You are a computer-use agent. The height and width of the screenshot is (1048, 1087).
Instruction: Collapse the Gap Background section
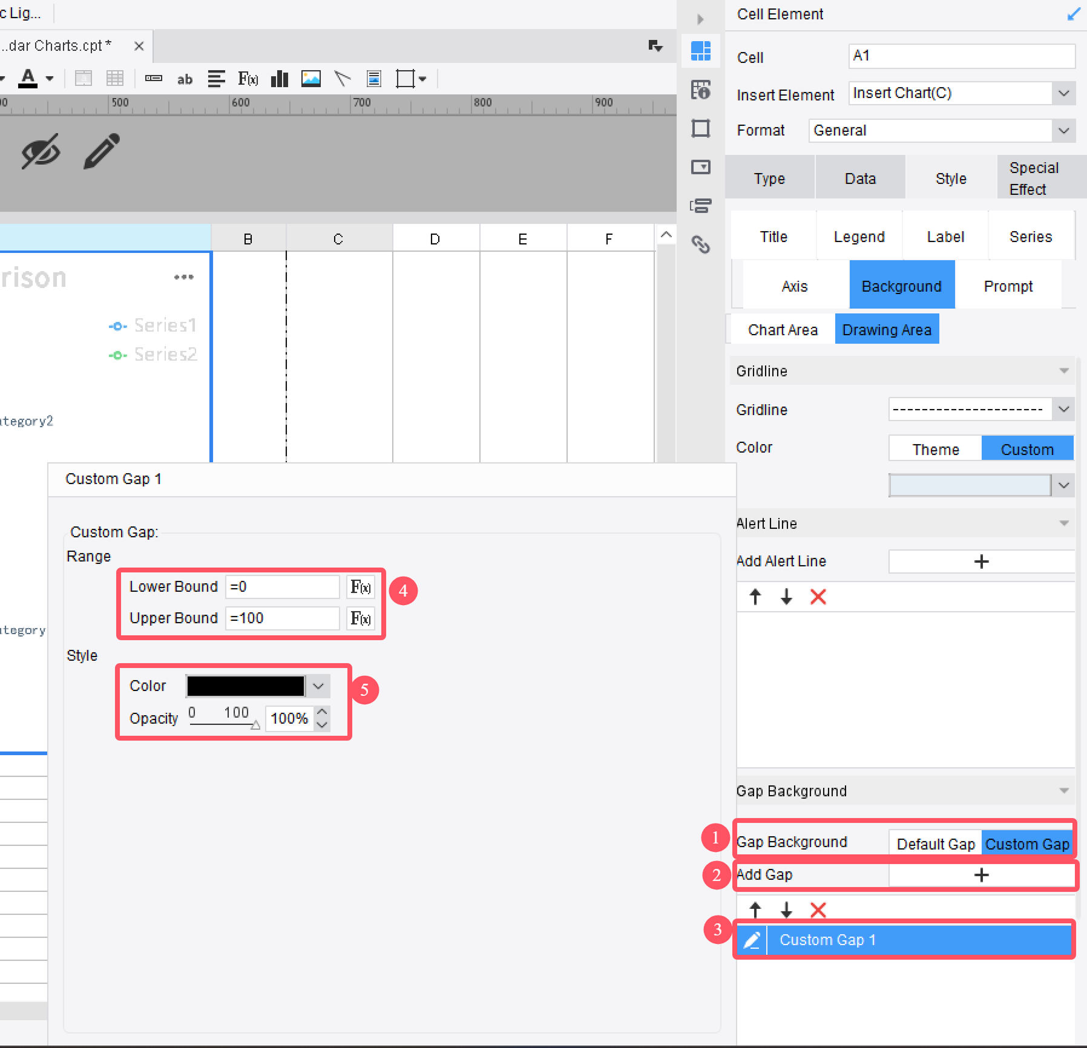click(x=1064, y=791)
